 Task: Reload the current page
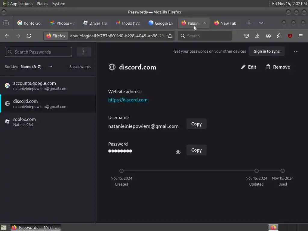pos(29,36)
